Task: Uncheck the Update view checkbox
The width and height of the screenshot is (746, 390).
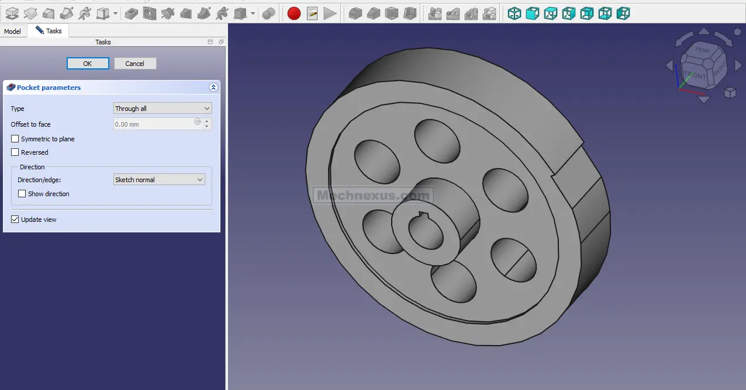Action: (x=15, y=220)
